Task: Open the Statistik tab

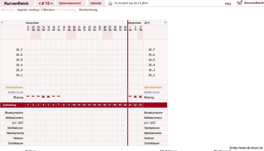Action: 96,3
